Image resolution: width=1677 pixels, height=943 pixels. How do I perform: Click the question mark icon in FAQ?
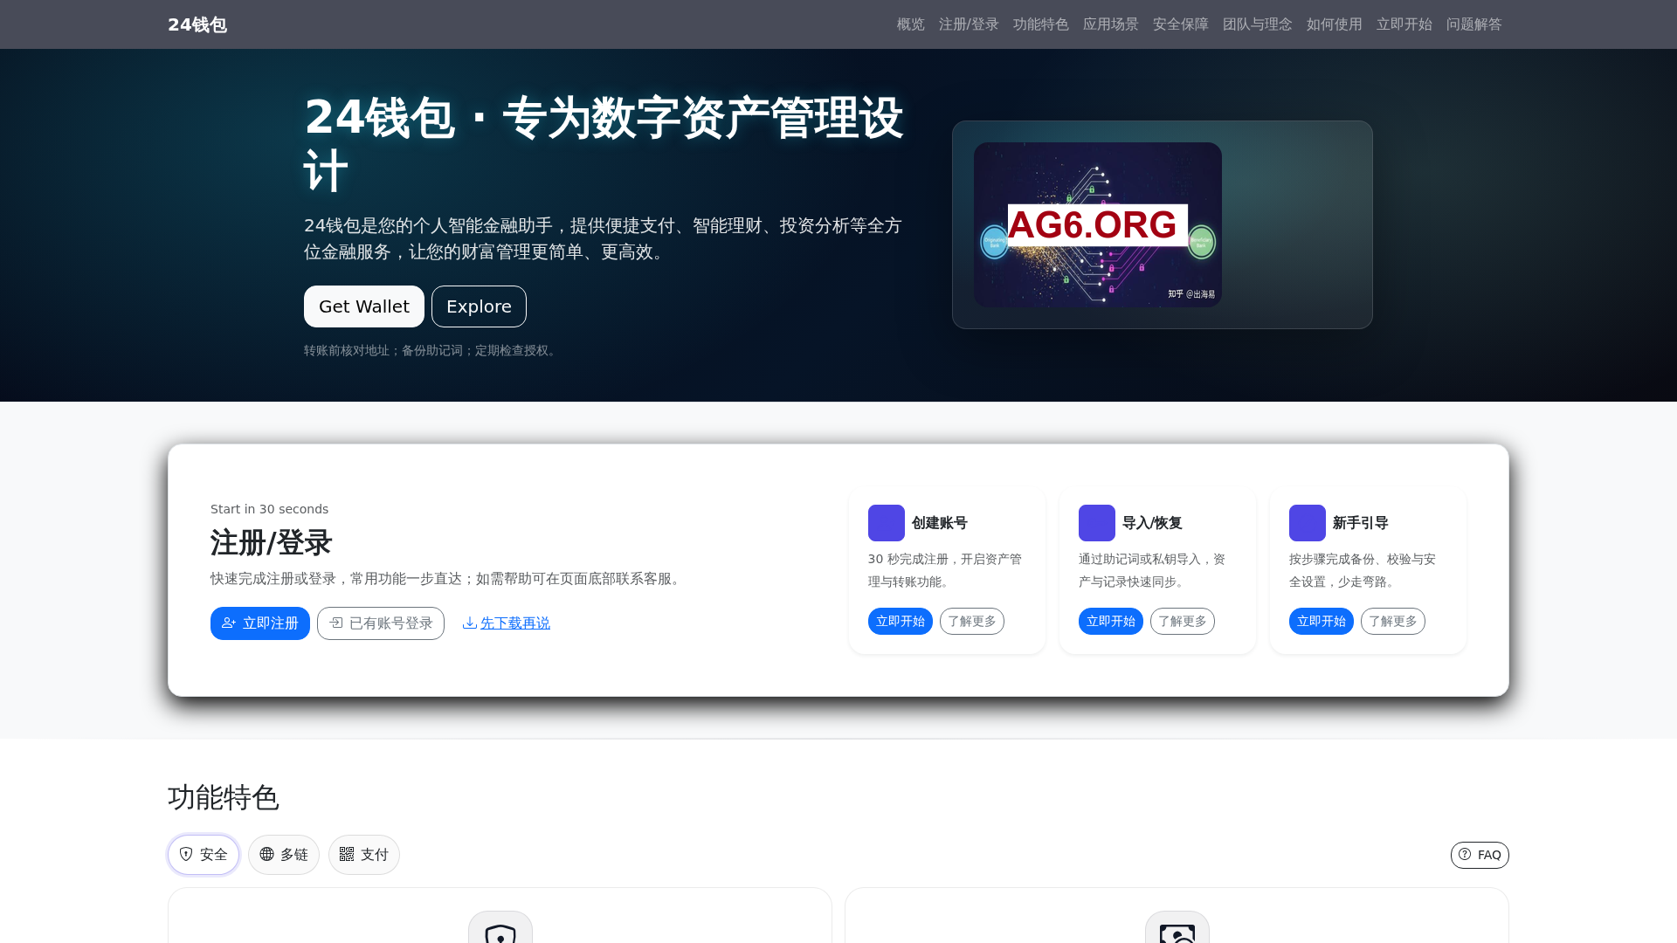click(1465, 854)
